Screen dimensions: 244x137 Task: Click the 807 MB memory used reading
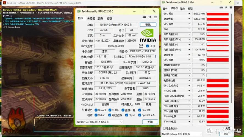coord(199,55)
